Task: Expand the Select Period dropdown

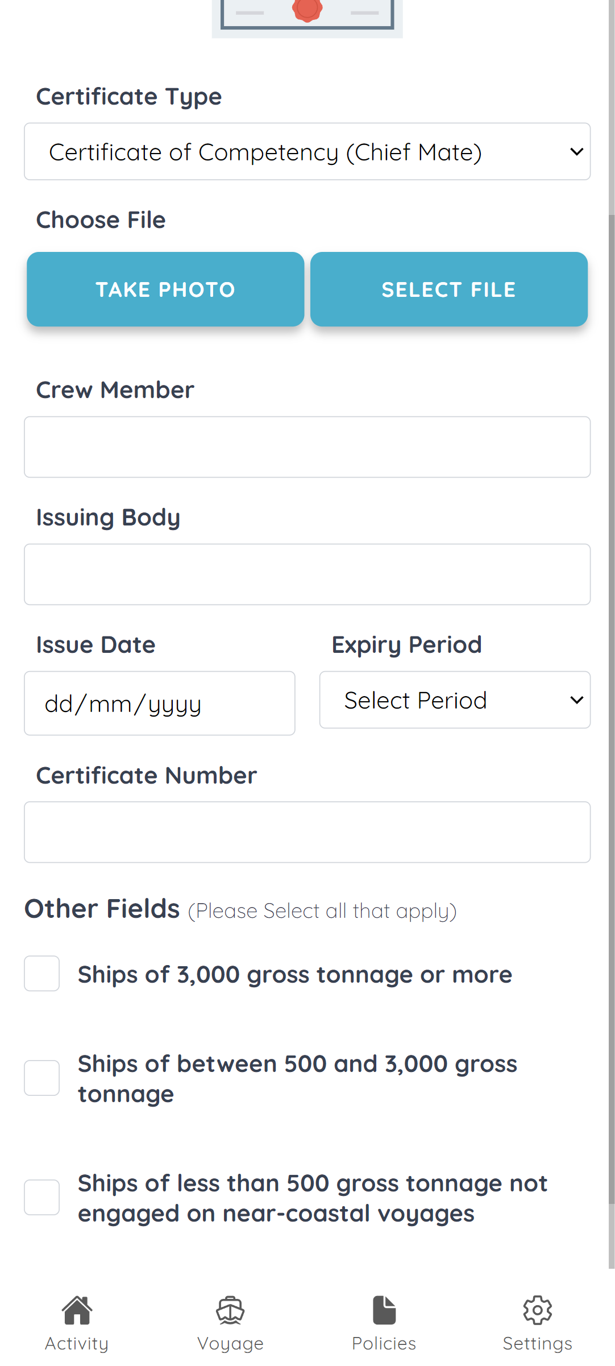Action: tap(455, 699)
